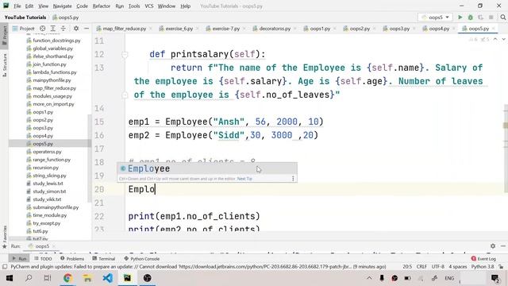Open recursion.py in project tree

[x=46, y=168]
